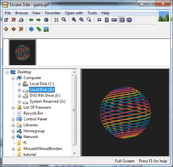The height and width of the screenshot is (167, 173).
Task: Click Full-Screen in the status bar
Action: click(125, 161)
